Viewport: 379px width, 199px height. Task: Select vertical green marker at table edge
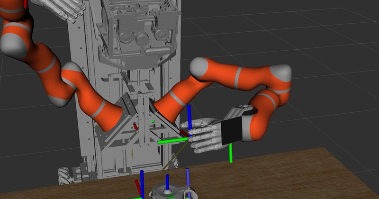pos(231,153)
